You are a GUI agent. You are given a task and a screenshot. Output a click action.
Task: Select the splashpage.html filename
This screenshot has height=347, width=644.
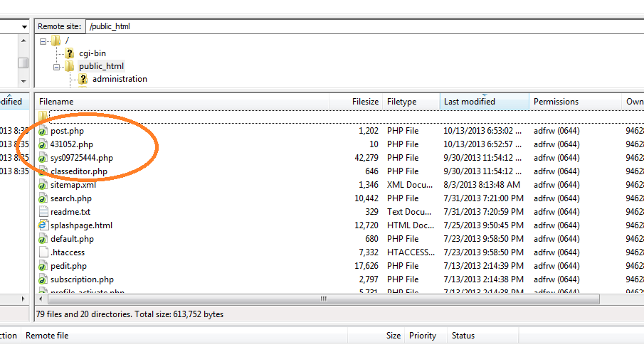(x=81, y=225)
